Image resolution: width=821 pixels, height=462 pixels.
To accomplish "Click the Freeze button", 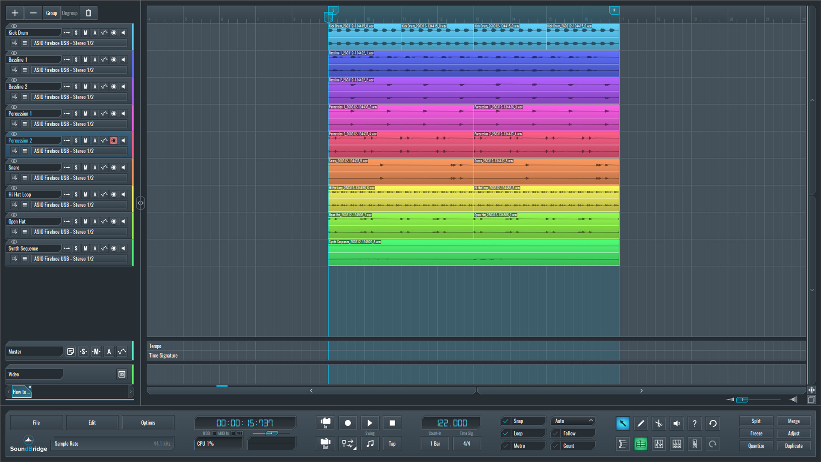I will (756, 433).
